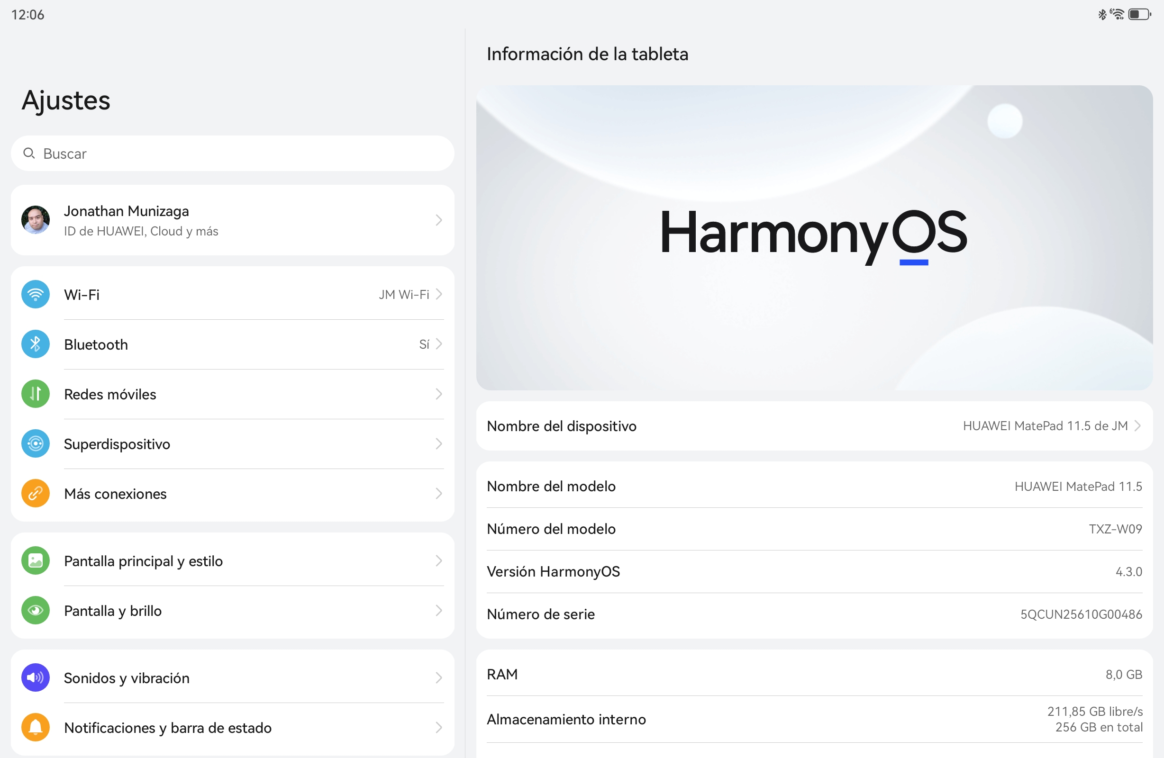Image resolution: width=1164 pixels, height=758 pixels.
Task: Tap the Número de serie value
Action: point(1081,614)
